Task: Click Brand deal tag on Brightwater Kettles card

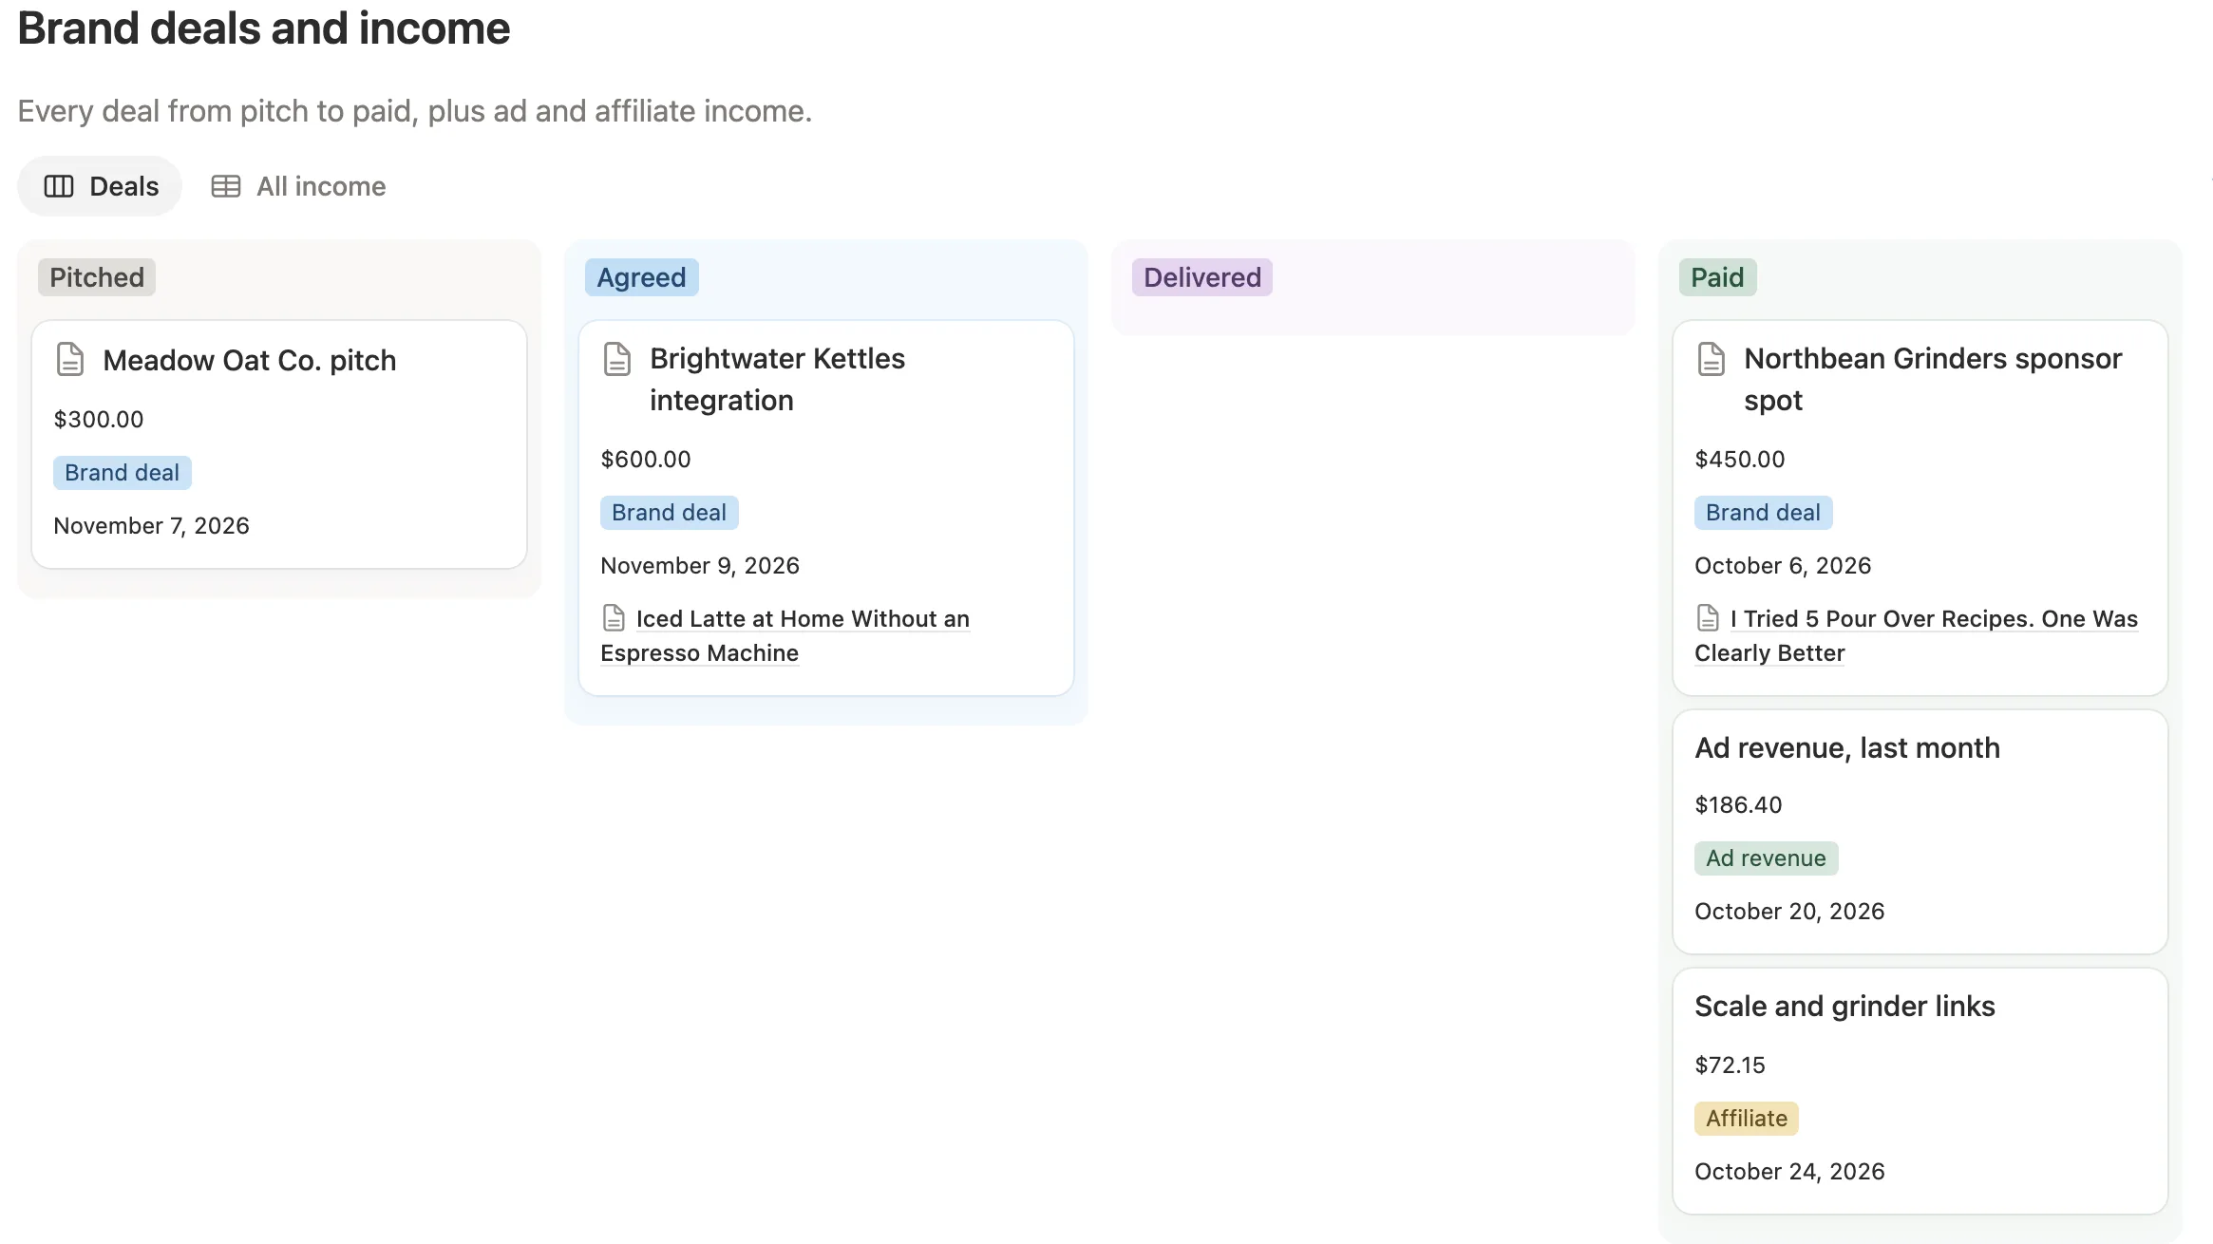Action: [670, 513]
